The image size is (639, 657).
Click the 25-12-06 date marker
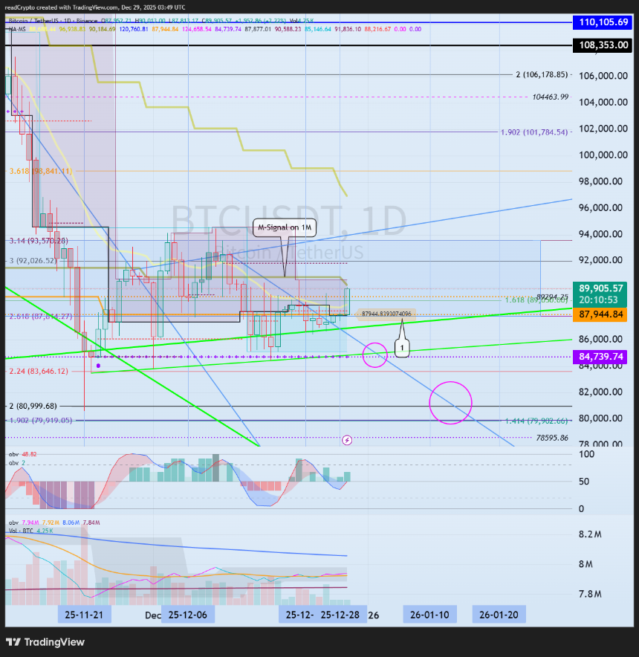coord(188,615)
